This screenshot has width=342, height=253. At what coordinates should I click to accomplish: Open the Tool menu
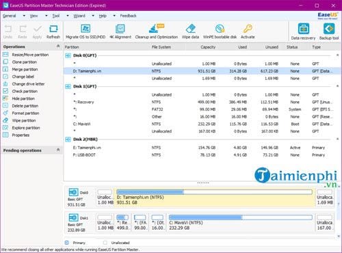(x=56, y=16)
